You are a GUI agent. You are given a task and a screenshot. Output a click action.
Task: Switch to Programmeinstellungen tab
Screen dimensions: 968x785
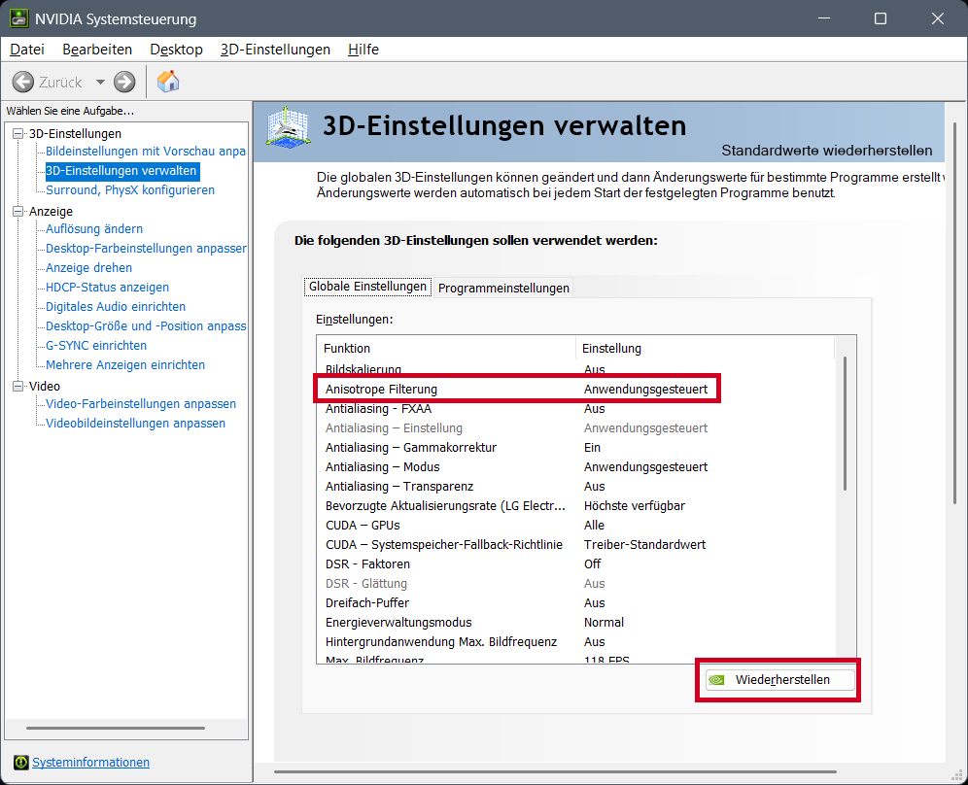tap(503, 289)
